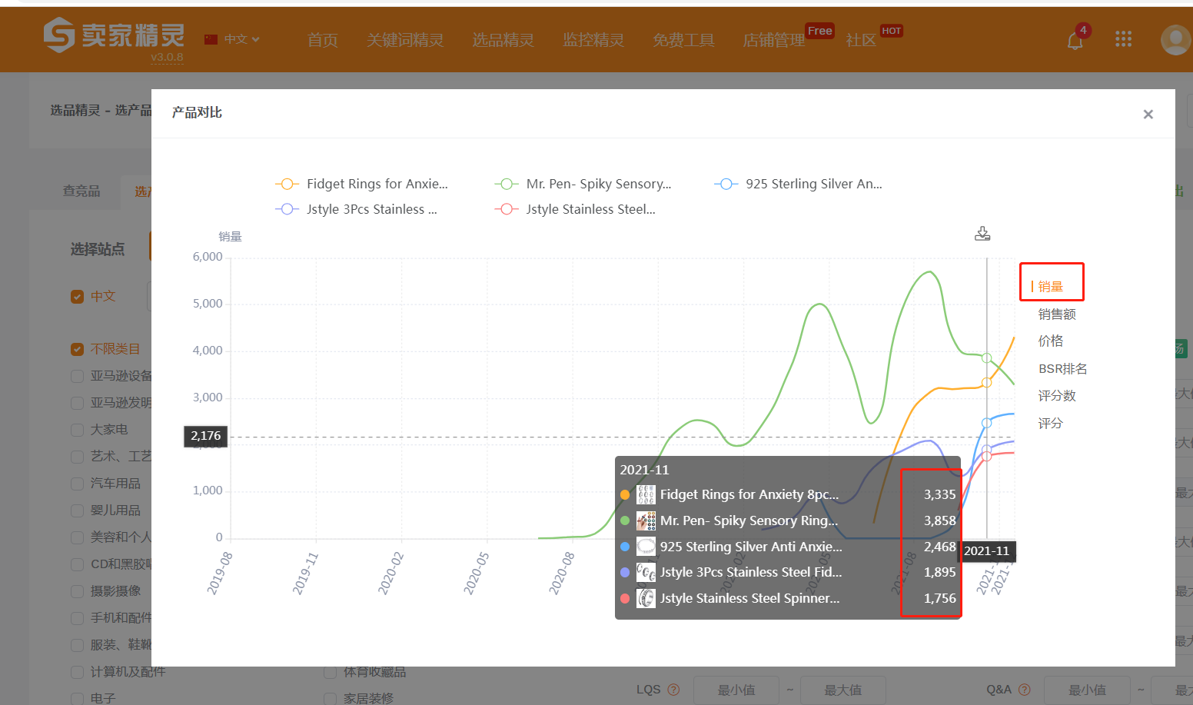Select the 价格 chart metric
The height and width of the screenshot is (705, 1193).
pos(1051,341)
